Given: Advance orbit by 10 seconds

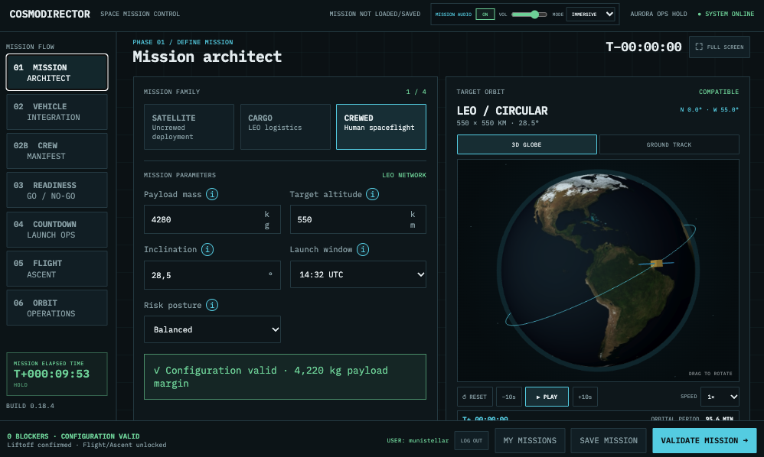Looking at the screenshot, I should click(585, 397).
